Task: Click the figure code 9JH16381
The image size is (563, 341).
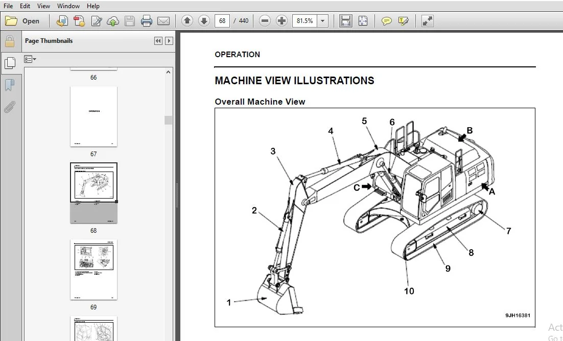Action: 518,315
